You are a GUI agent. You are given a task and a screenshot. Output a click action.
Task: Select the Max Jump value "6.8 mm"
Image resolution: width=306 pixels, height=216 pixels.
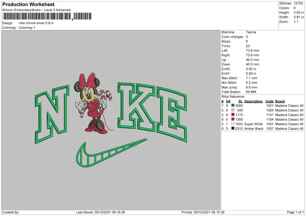point(251,87)
